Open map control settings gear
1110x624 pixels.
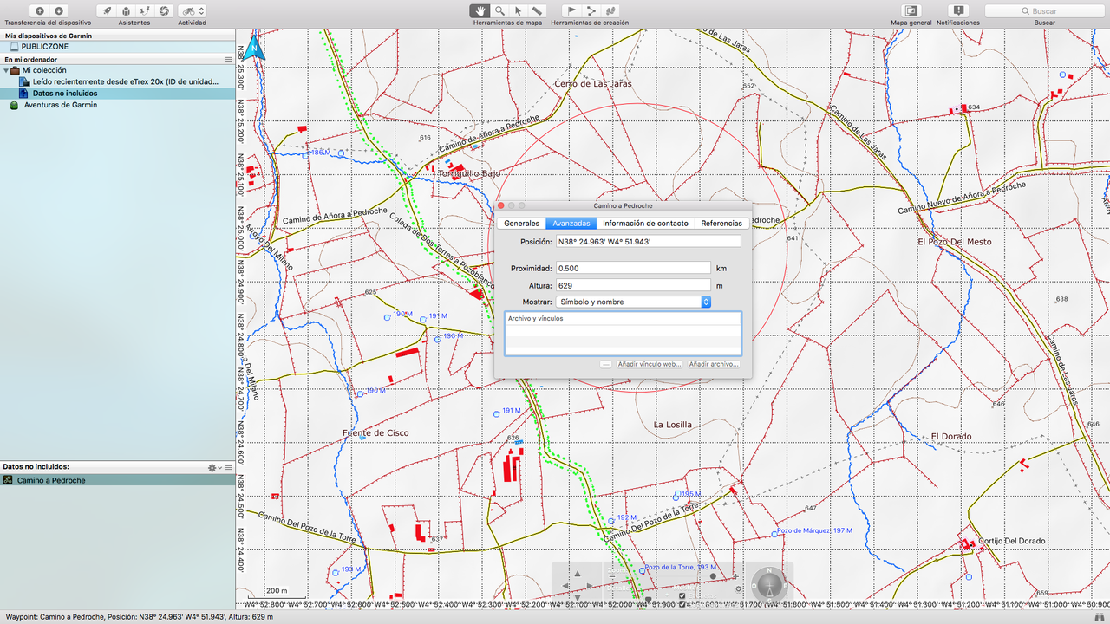pyautogui.click(x=738, y=588)
